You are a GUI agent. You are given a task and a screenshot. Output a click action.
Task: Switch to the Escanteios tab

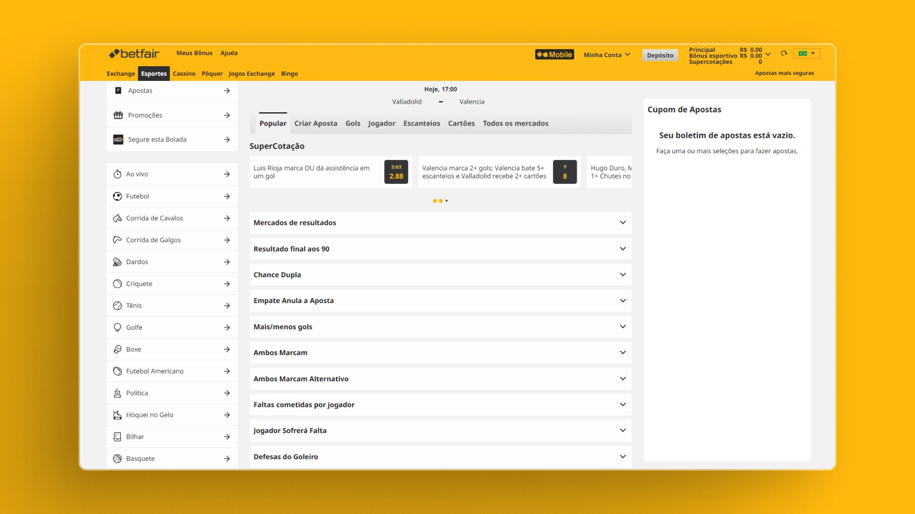click(422, 123)
